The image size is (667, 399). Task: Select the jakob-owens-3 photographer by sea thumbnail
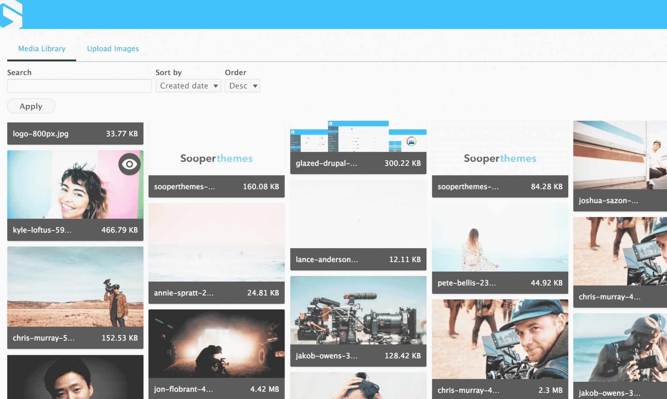(620, 348)
